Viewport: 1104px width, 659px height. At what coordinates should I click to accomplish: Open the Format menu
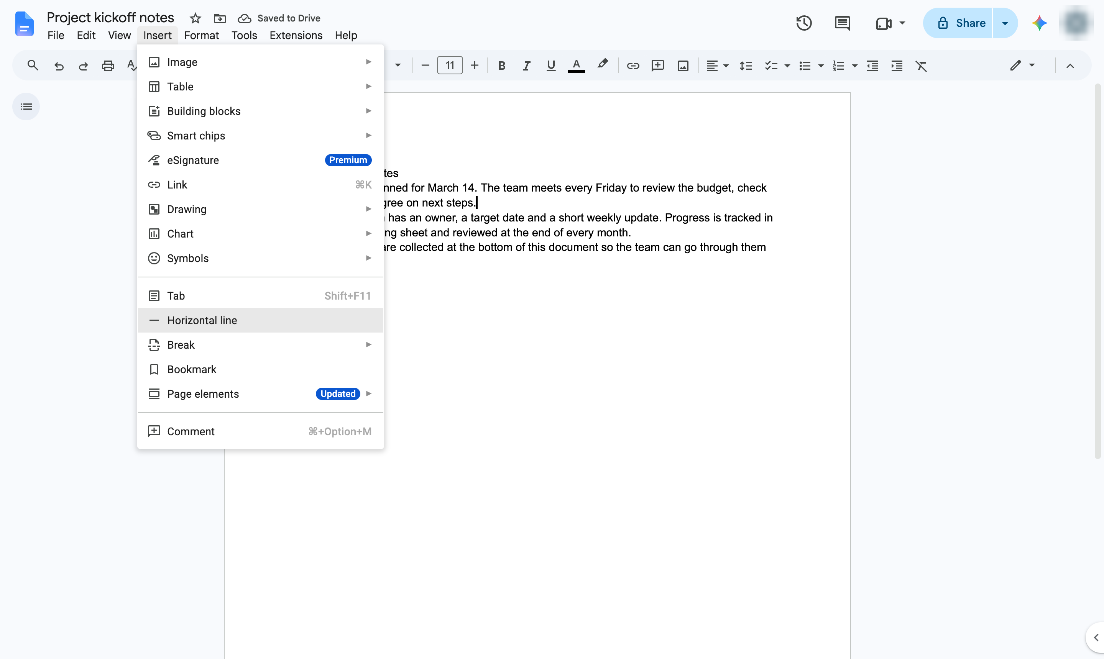click(201, 35)
